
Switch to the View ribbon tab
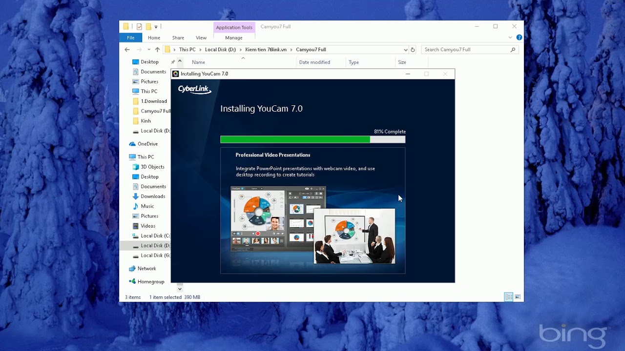(x=201, y=38)
